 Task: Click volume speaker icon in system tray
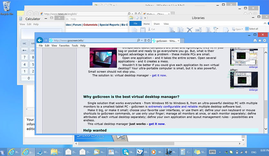246,152
